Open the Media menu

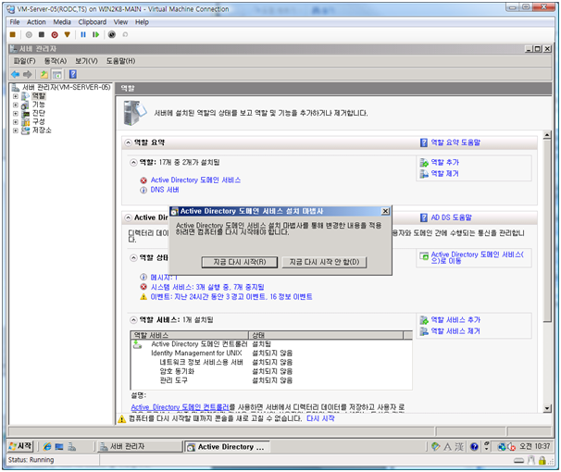pos(62,22)
